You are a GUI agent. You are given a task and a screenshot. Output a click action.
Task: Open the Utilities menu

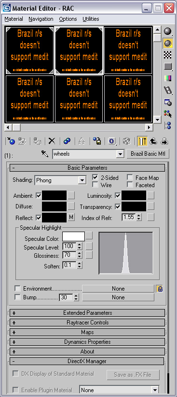[x=91, y=19]
